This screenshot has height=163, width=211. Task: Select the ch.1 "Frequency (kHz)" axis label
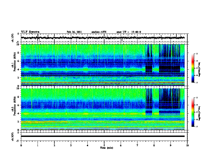pos(15,62)
